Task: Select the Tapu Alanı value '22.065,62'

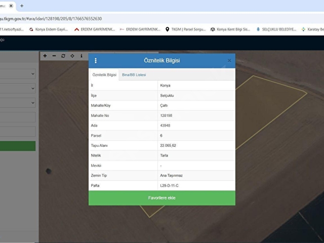Action: pyautogui.click(x=168, y=145)
